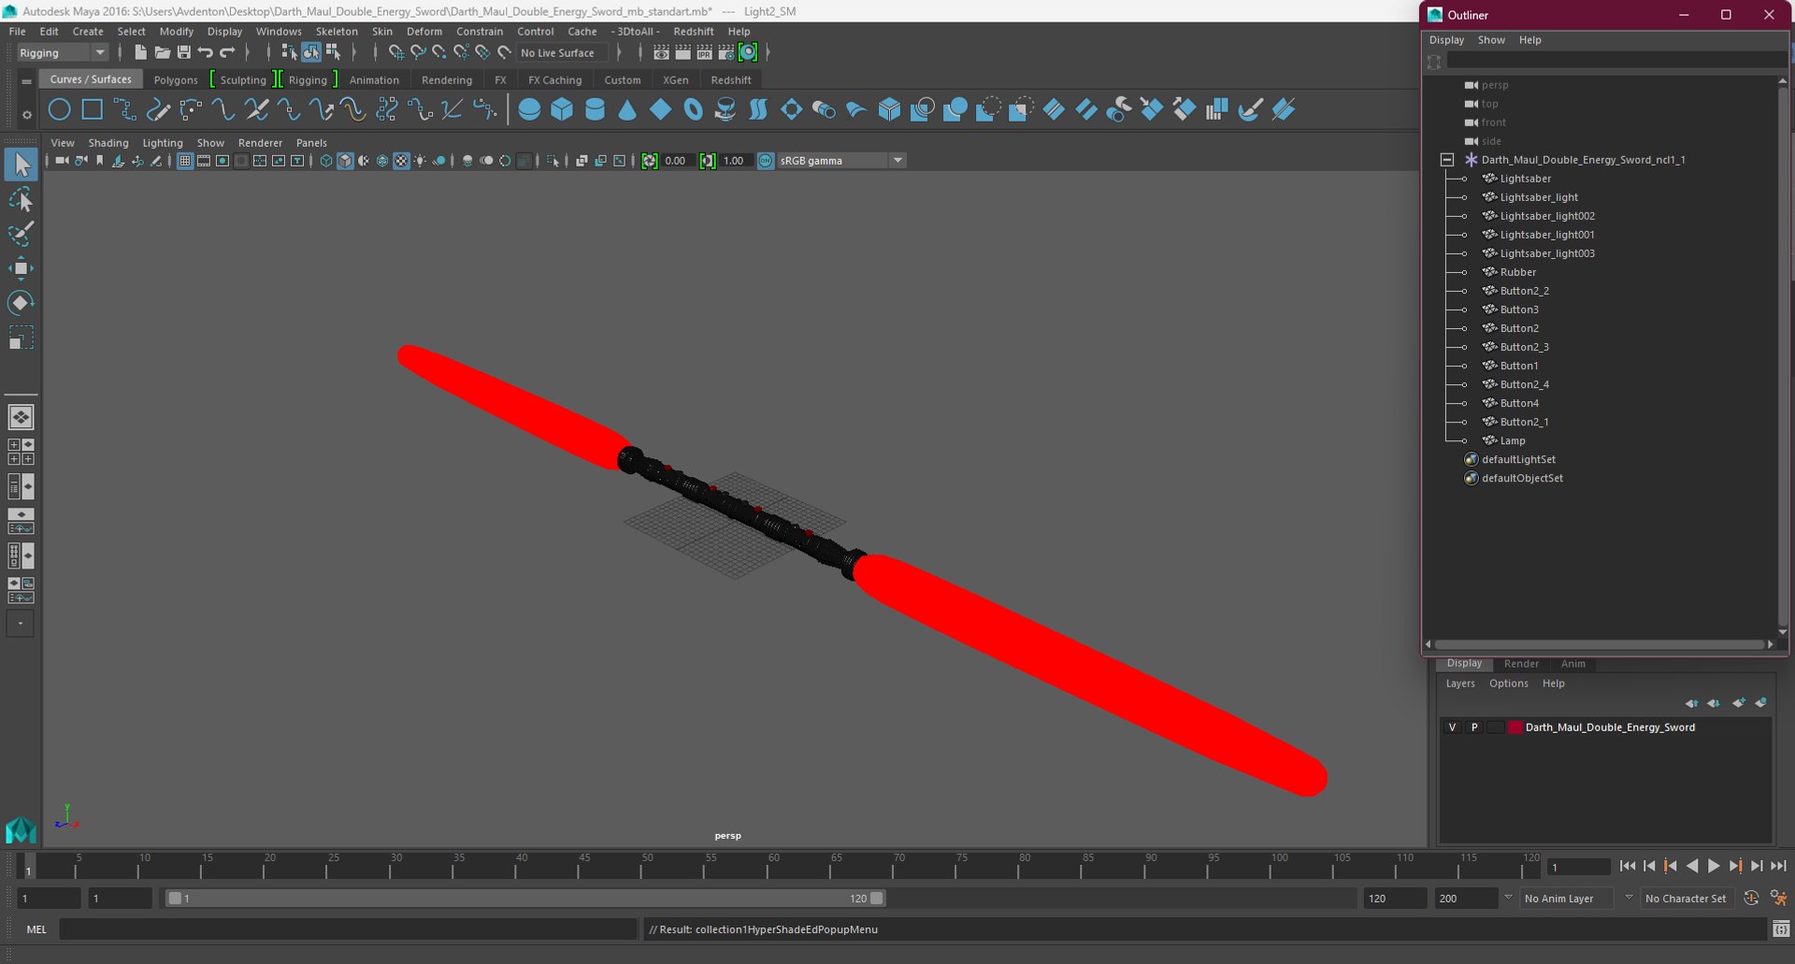Open the Rigging menu set dropdown

point(62,52)
